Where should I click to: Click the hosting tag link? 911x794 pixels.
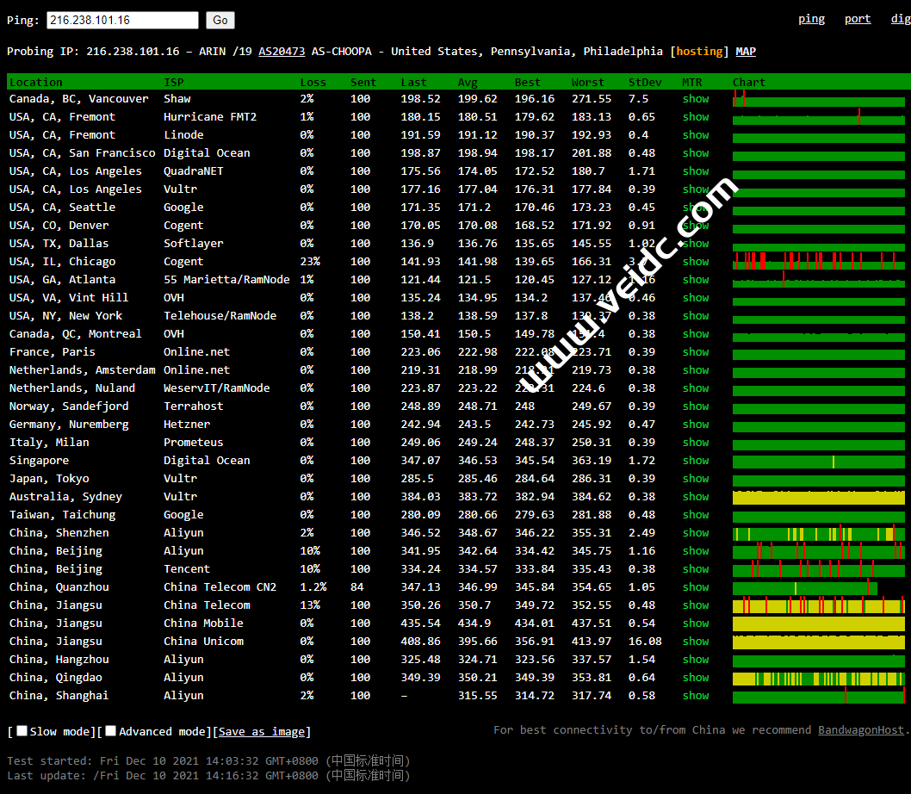click(699, 52)
